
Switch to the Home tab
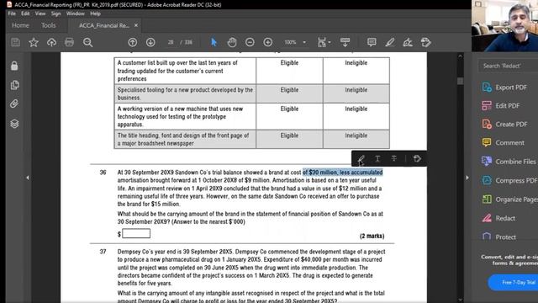pyautogui.click(x=20, y=25)
